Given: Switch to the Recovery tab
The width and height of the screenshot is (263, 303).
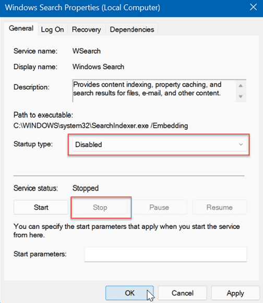Looking at the screenshot, I should pyautogui.click(x=86, y=30).
